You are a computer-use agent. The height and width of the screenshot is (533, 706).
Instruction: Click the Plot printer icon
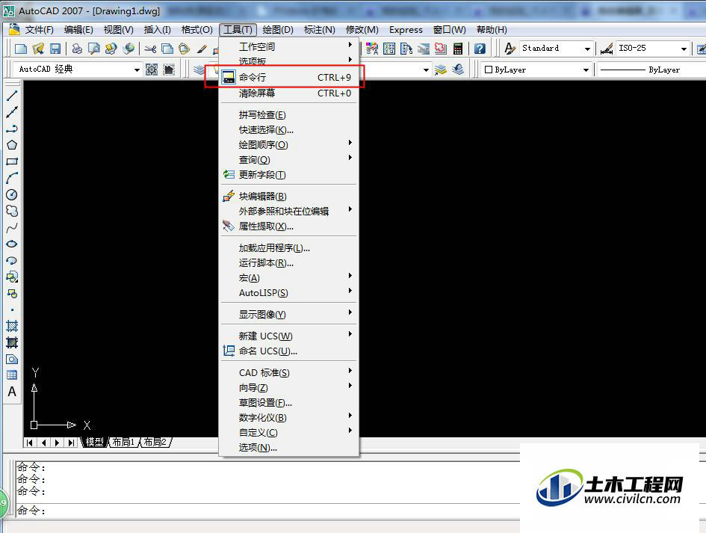tap(77, 48)
